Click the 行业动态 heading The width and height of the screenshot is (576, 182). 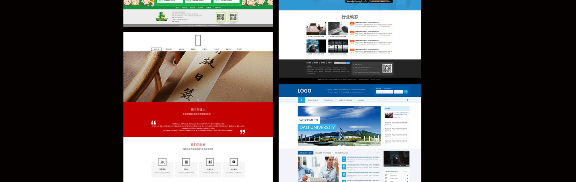350,17
